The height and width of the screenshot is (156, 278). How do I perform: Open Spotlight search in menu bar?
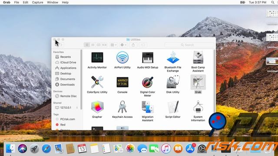point(273,2)
